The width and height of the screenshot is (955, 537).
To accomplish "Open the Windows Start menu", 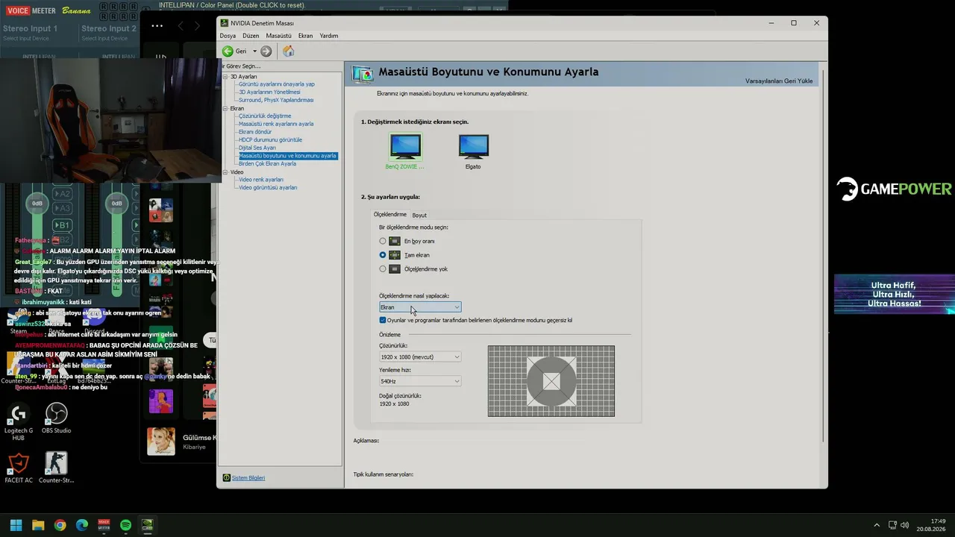I will (x=16, y=525).
